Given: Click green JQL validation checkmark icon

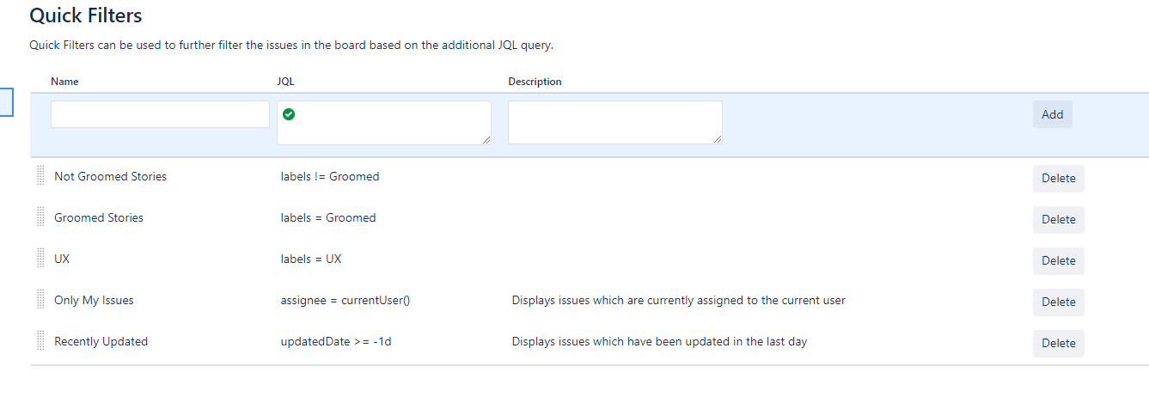Looking at the screenshot, I should [x=289, y=113].
